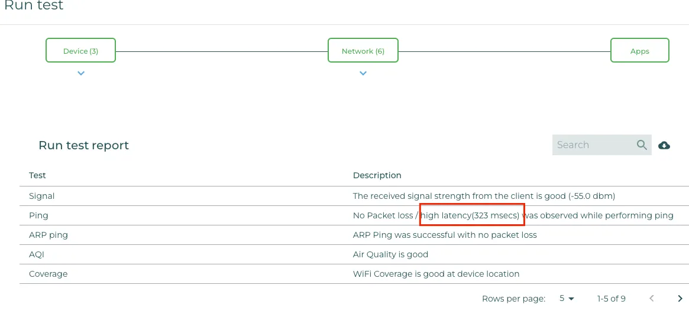Select the Network (6) stage button

click(363, 50)
